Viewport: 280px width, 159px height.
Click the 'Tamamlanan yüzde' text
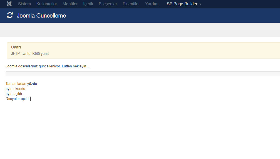[21, 84]
